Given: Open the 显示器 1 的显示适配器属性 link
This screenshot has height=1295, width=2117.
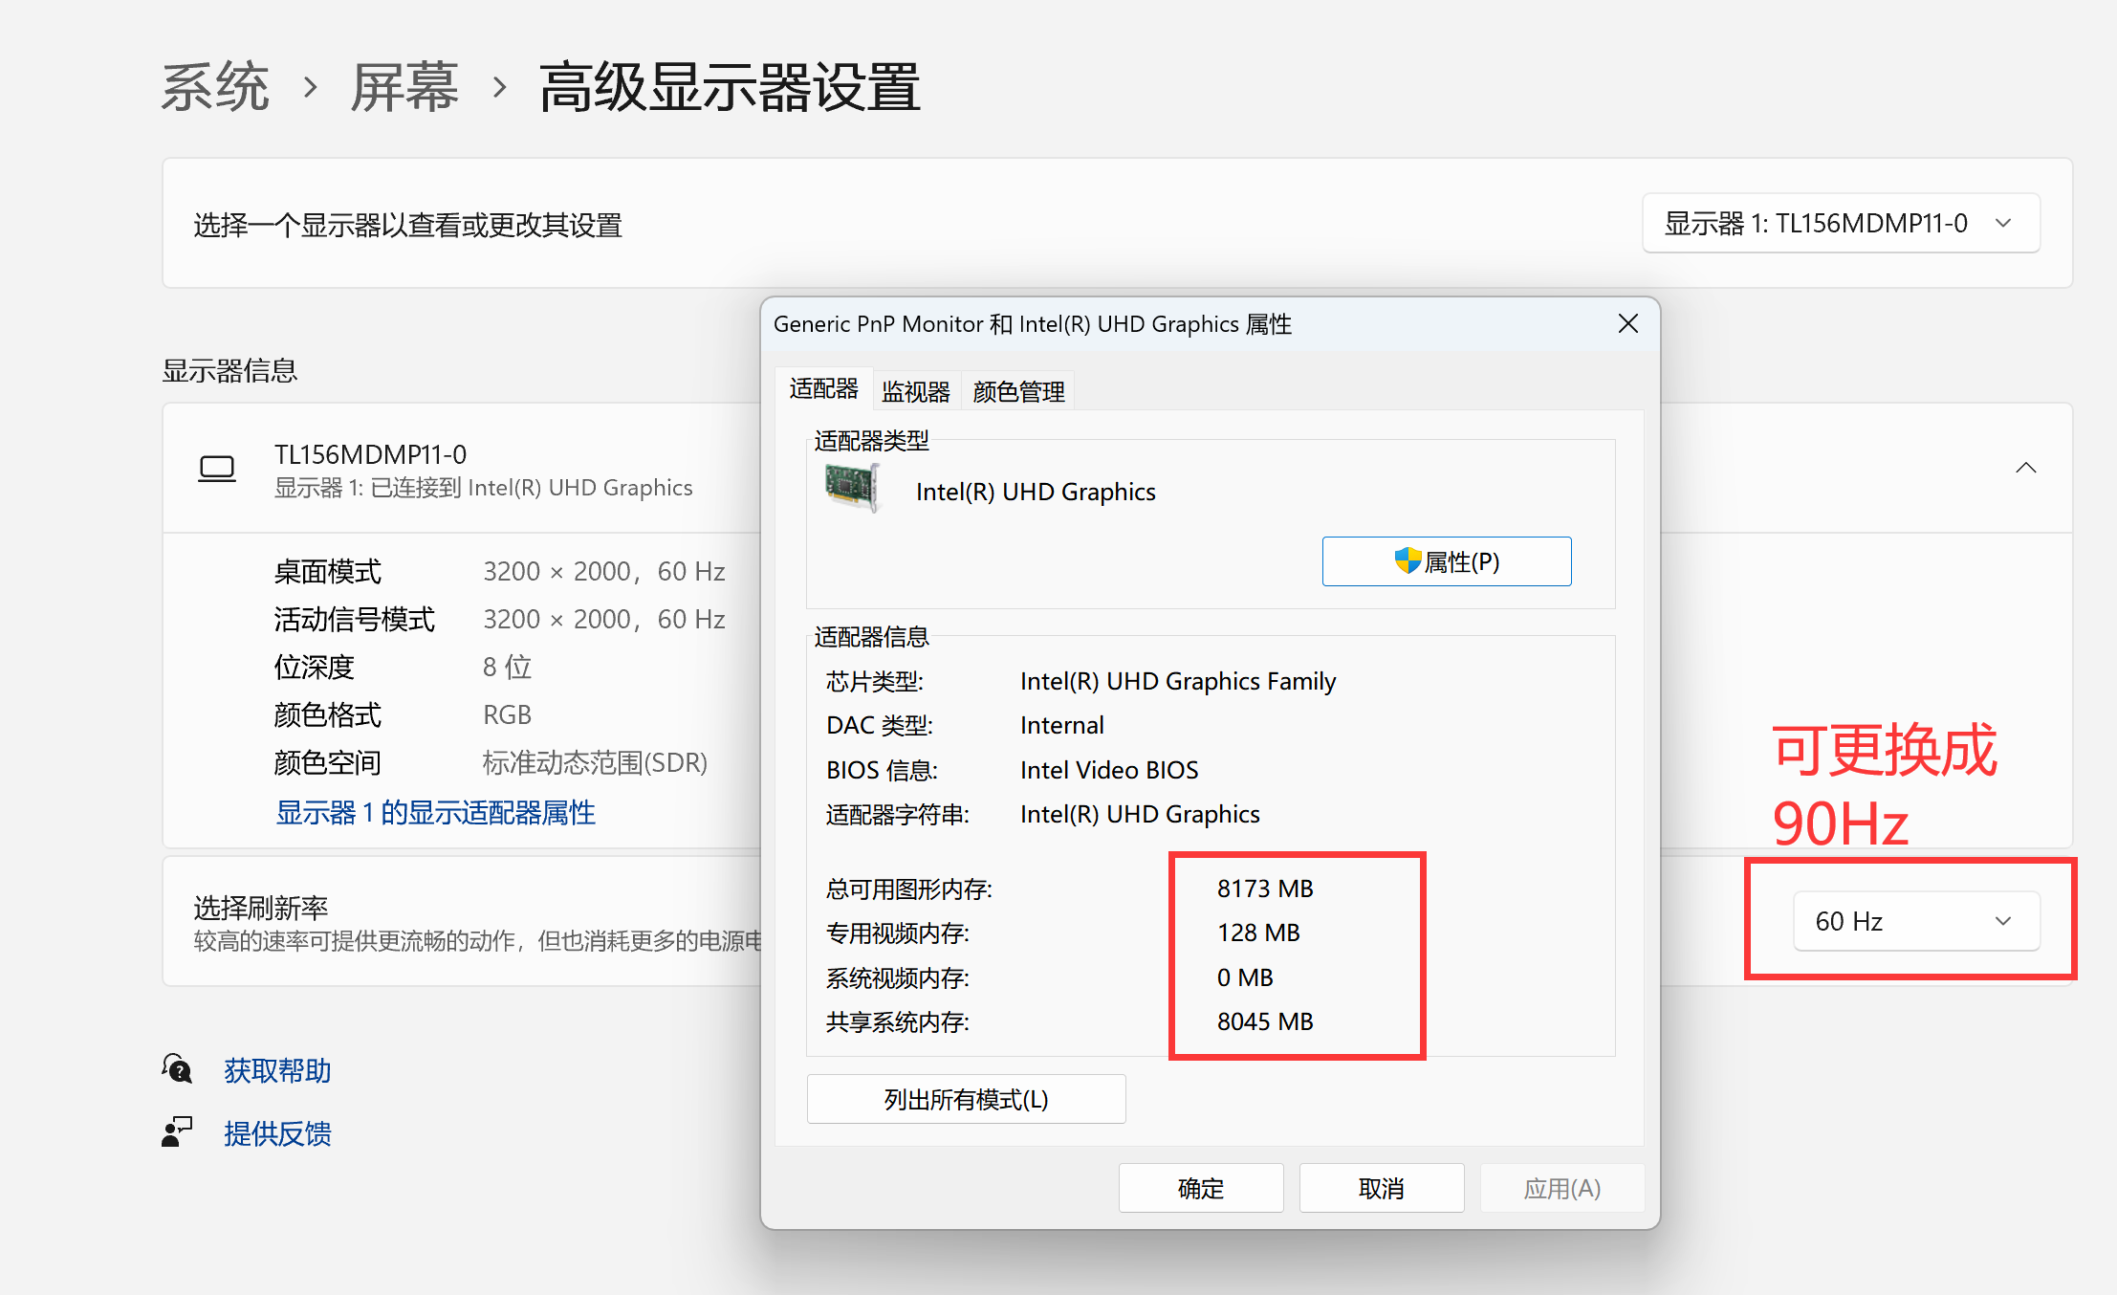Looking at the screenshot, I should 435,813.
